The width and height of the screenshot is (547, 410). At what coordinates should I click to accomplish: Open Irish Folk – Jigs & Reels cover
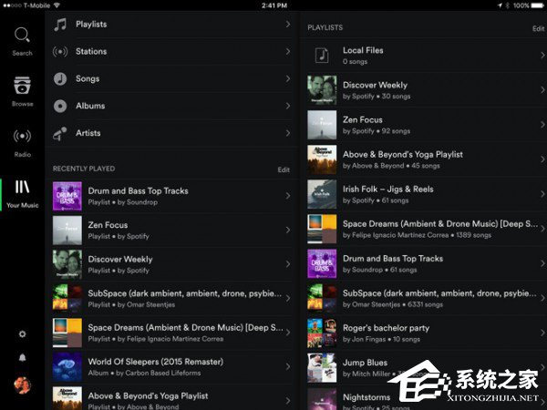pos(322,194)
